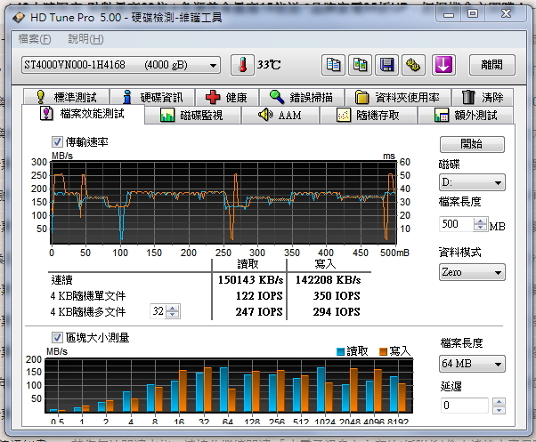Open the 健康 tab with red cross
Viewport: 536px width, 442px height.
pos(226,98)
